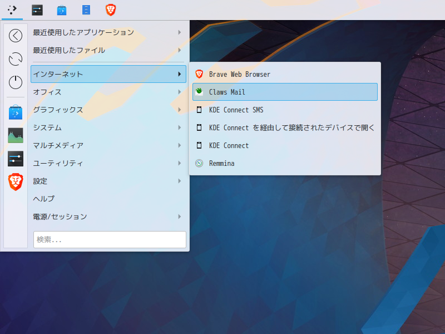This screenshot has width=445, height=334.
Task: Click the Claws Mail icon in the submenu
Action: [199, 92]
